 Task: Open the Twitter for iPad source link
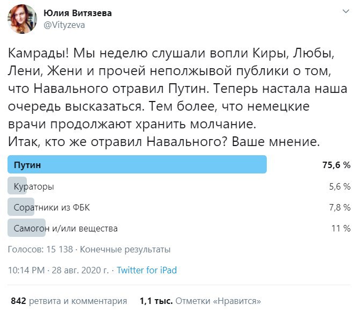tap(147, 270)
